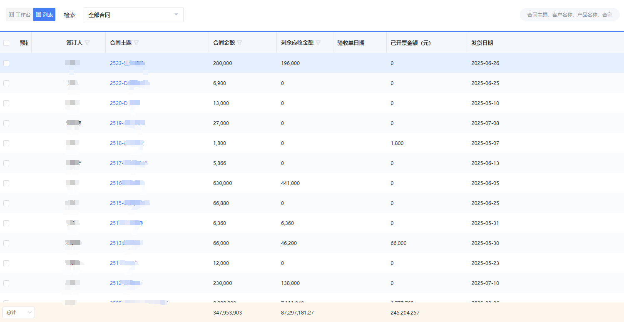Image resolution: width=624 pixels, height=322 pixels.
Task: Expand the 总计 summary dropdown
Action: [19, 312]
